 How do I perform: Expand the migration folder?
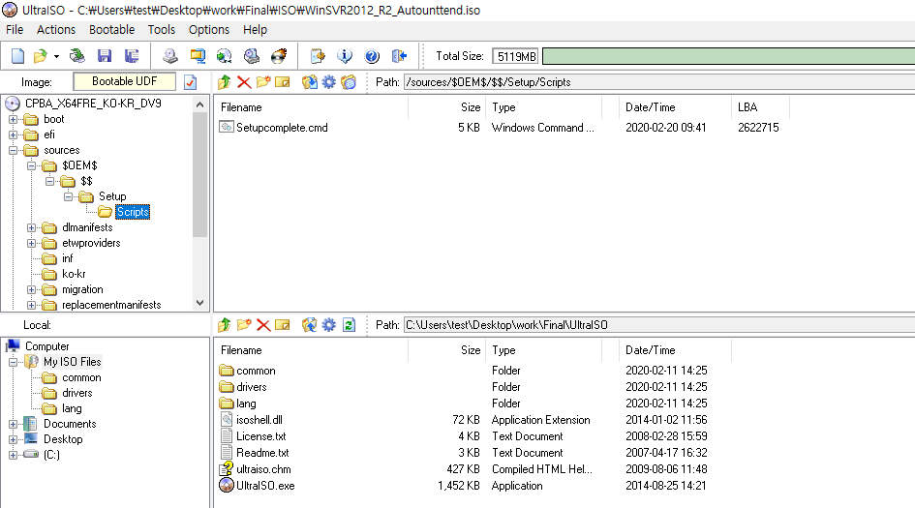[32, 290]
